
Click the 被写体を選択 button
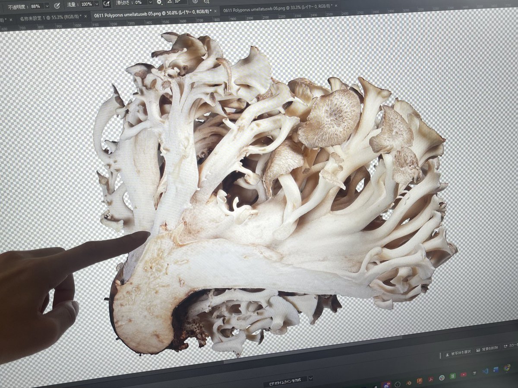click(458, 354)
